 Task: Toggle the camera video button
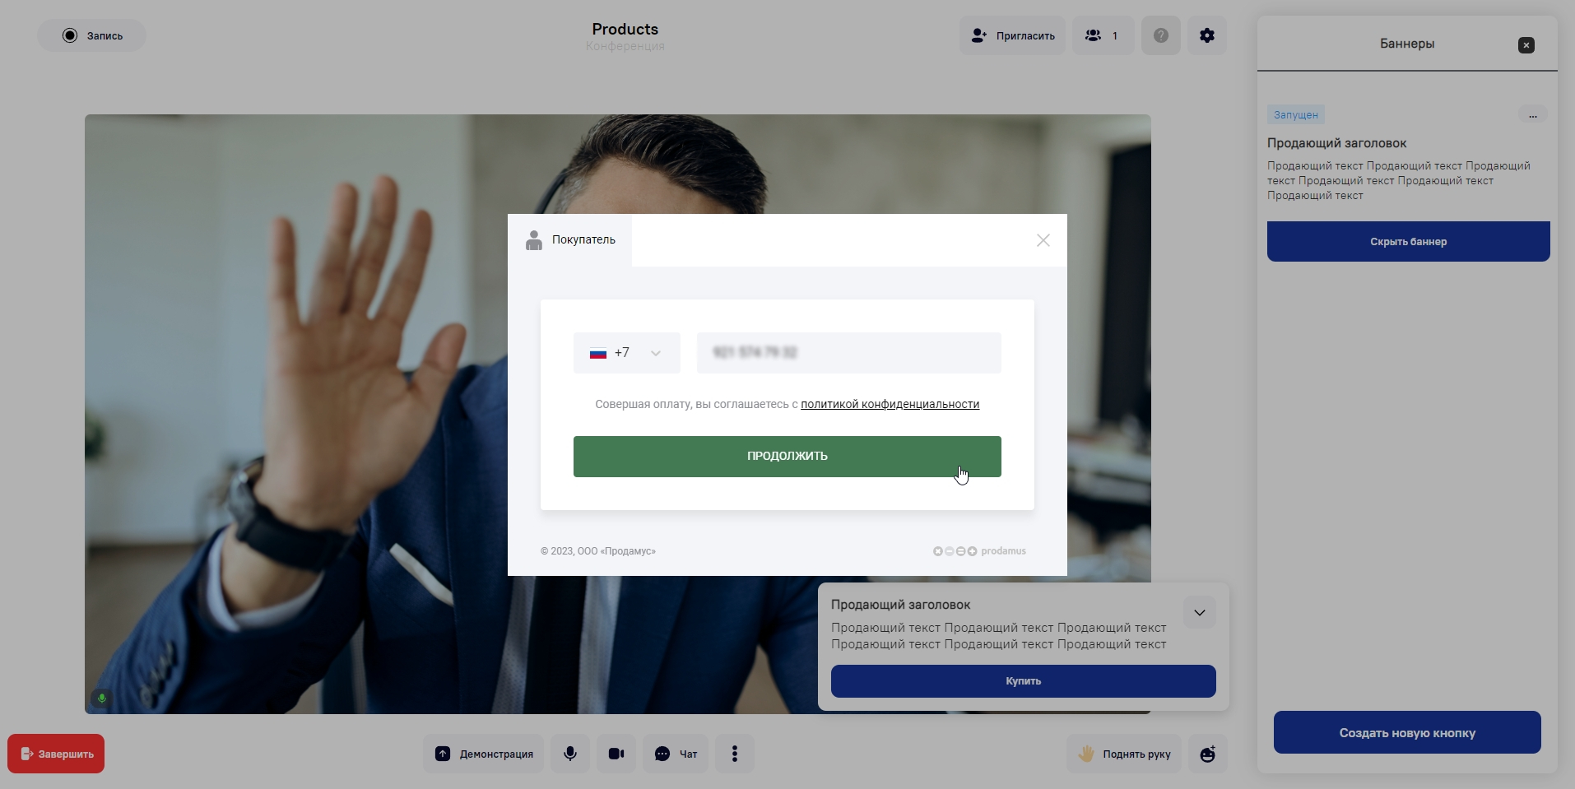click(x=616, y=754)
